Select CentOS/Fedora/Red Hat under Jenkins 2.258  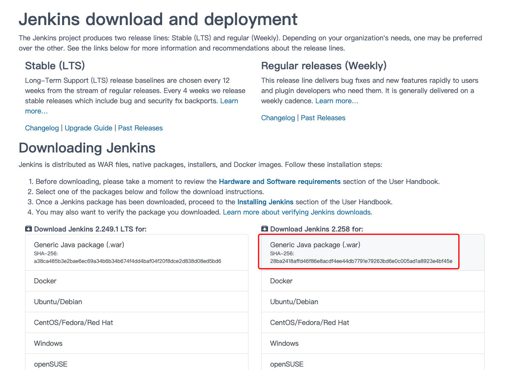point(373,322)
